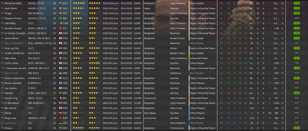This screenshot has height=131, width=308.
Task: Click the player icon beside Thiago
Action: [2, 13]
